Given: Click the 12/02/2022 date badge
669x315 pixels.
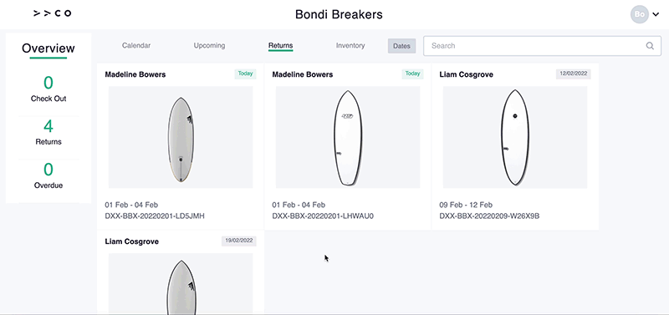Looking at the screenshot, I should coord(573,74).
